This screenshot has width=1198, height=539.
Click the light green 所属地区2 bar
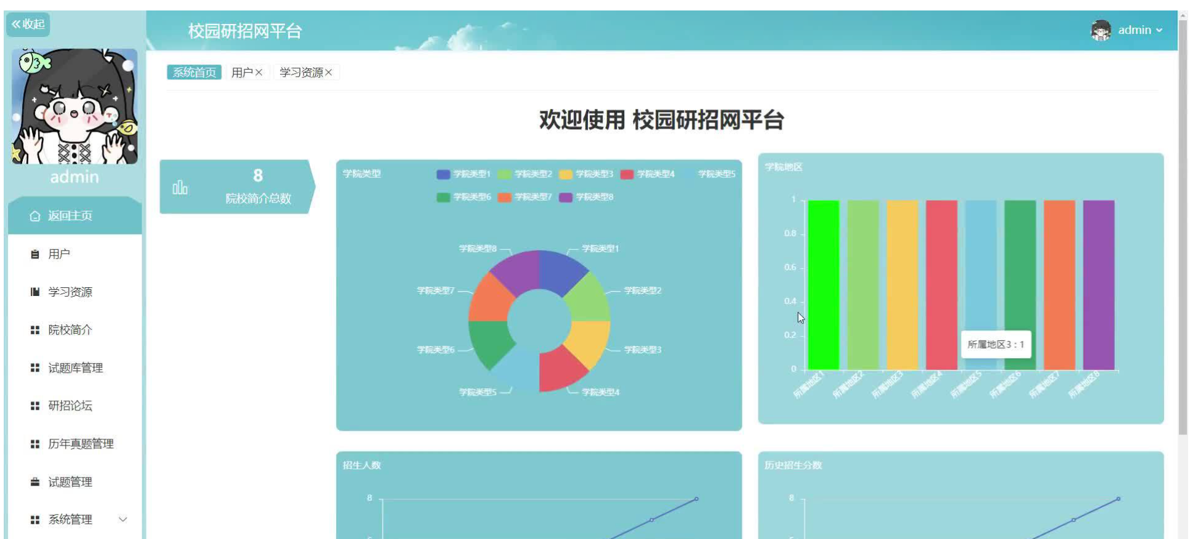tap(862, 285)
